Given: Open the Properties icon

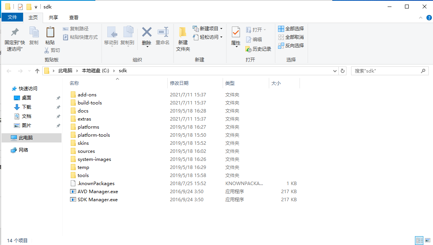Looking at the screenshot, I should coord(236,33).
